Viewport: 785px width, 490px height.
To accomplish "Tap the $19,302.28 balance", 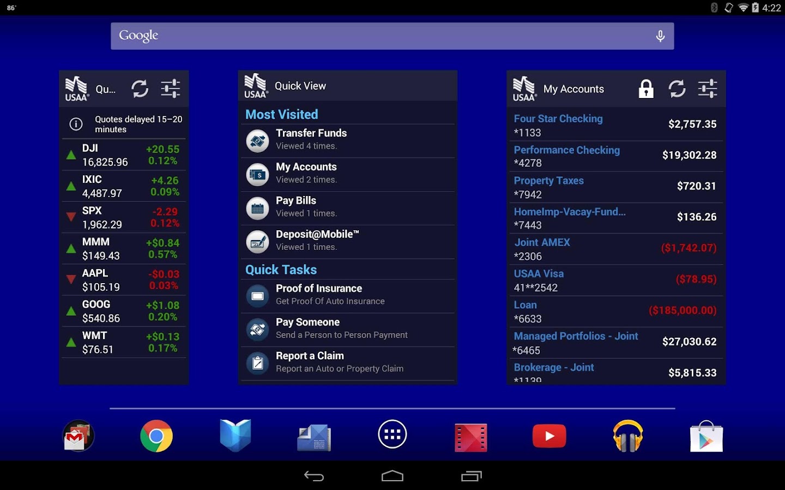I will (690, 155).
